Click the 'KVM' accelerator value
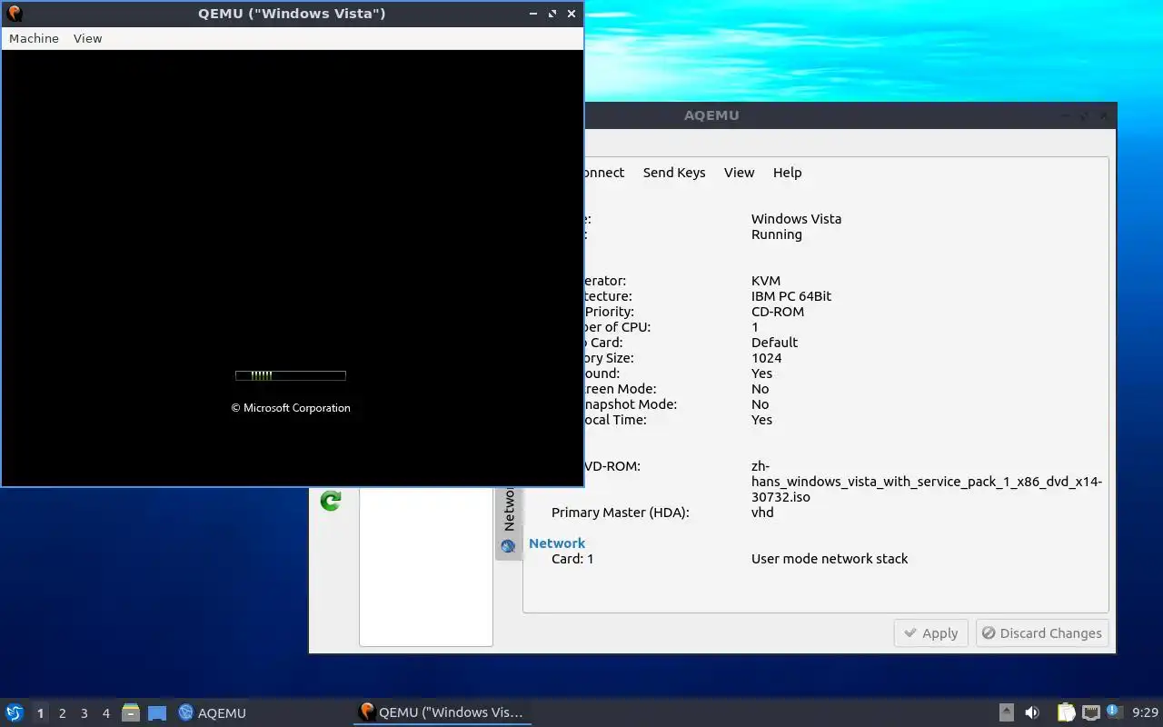Image resolution: width=1163 pixels, height=727 pixels. pyautogui.click(x=766, y=281)
